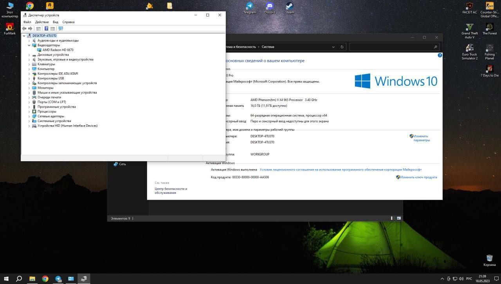Select The Forest desktop icon
The image size is (501, 284).
(490, 29)
